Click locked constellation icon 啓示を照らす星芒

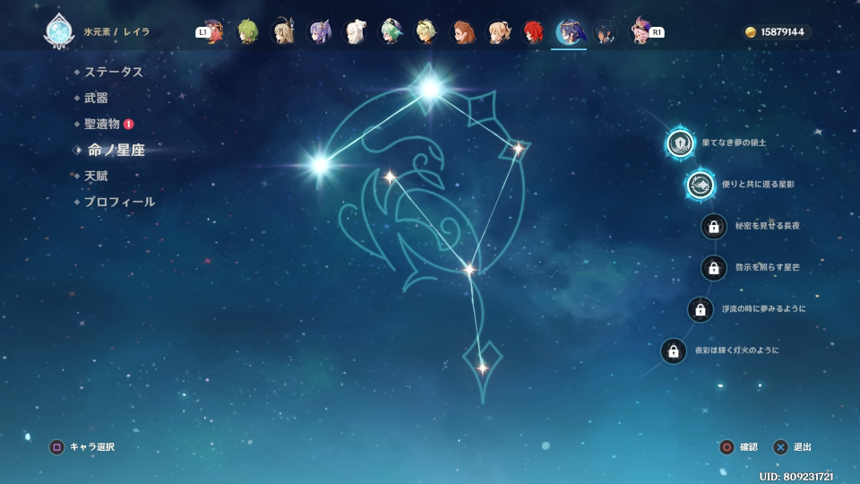click(x=714, y=268)
